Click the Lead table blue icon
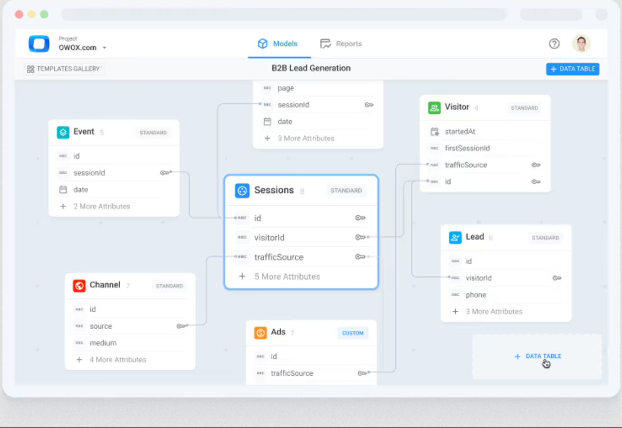Image resolution: width=622 pixels, height=428 pixels. (455, 237)
